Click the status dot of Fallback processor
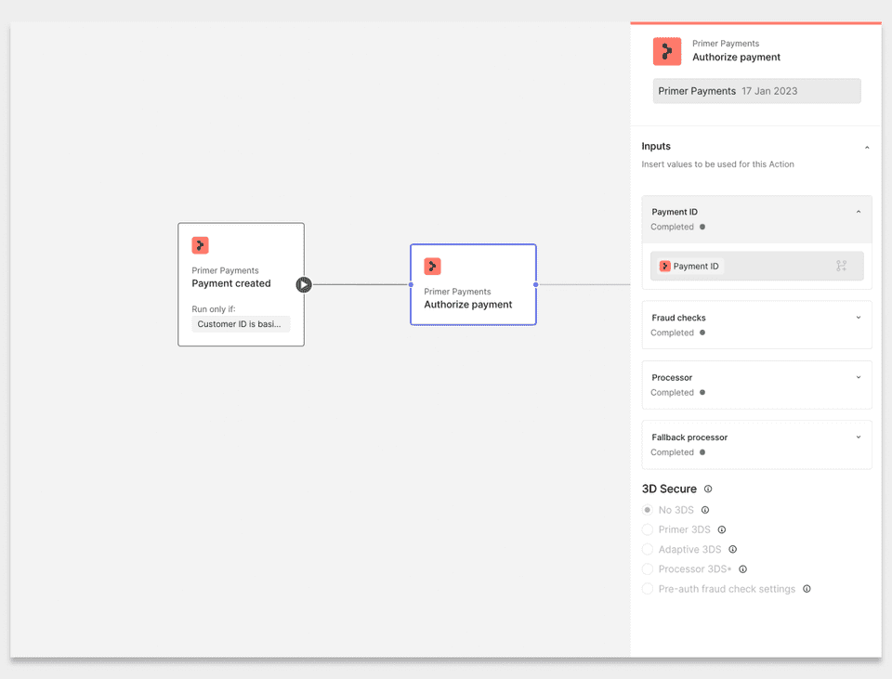Screen dimensions: 892x679 (x=702, y=452)
